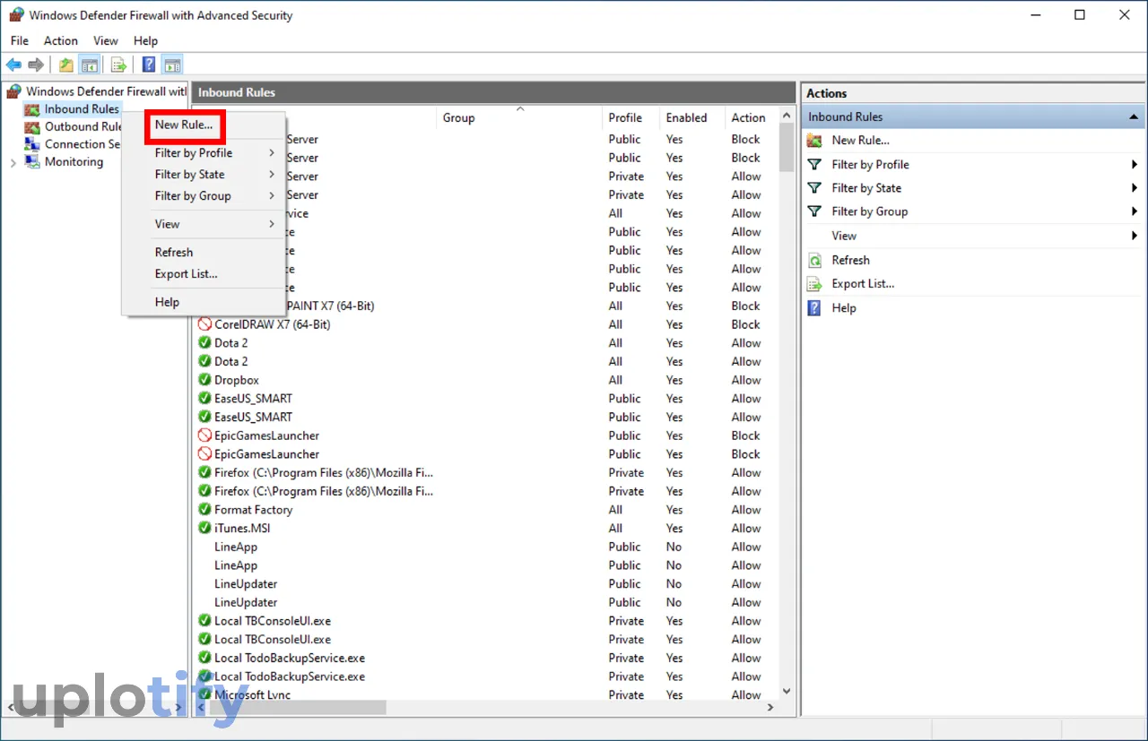This screenshot has height=741, width=1148.
Task: Click the rules list scrollbar down arrow
Action: pyautogui.click(x=787, y=692)
